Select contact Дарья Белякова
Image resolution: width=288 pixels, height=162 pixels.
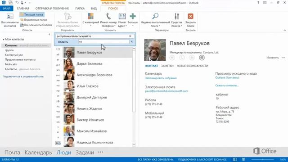pos(98,63)
